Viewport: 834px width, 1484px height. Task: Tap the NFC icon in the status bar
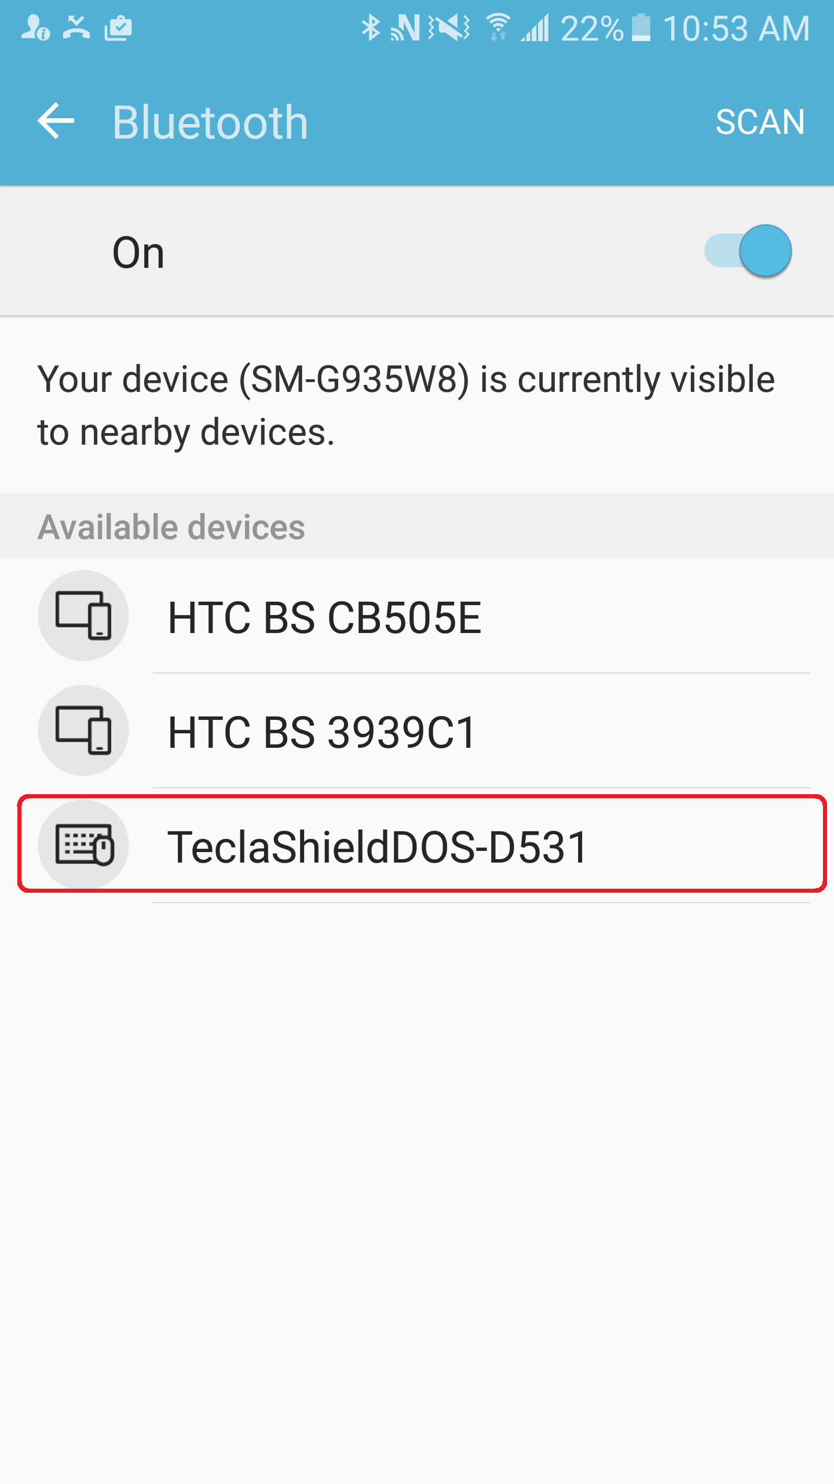click(405, 27)
